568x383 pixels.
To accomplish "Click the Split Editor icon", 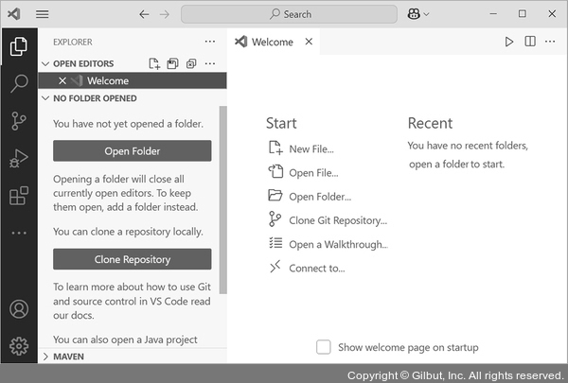I will (530, 42).
